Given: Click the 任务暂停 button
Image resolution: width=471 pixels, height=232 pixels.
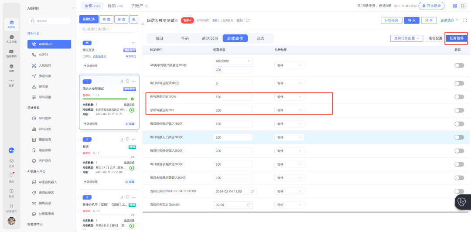Looking at the screenshot, I should pyautogui.click(x=457, y=38).
